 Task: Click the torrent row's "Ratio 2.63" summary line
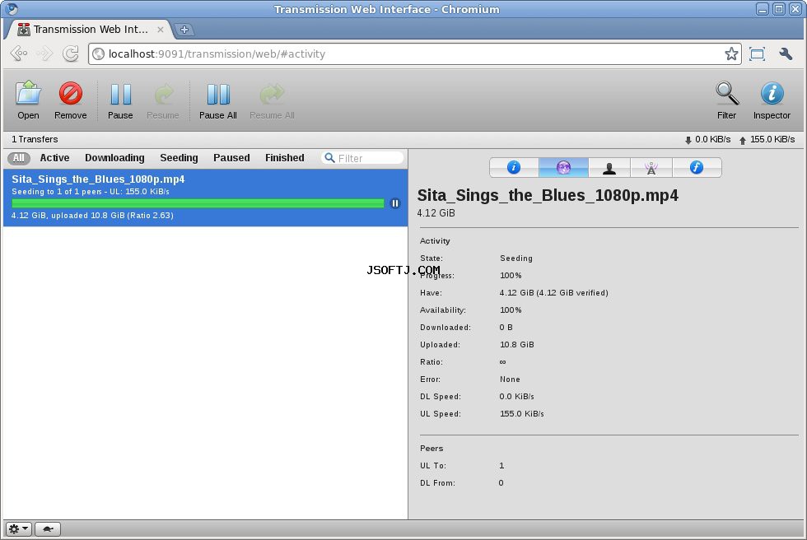[x=92, y=216]
